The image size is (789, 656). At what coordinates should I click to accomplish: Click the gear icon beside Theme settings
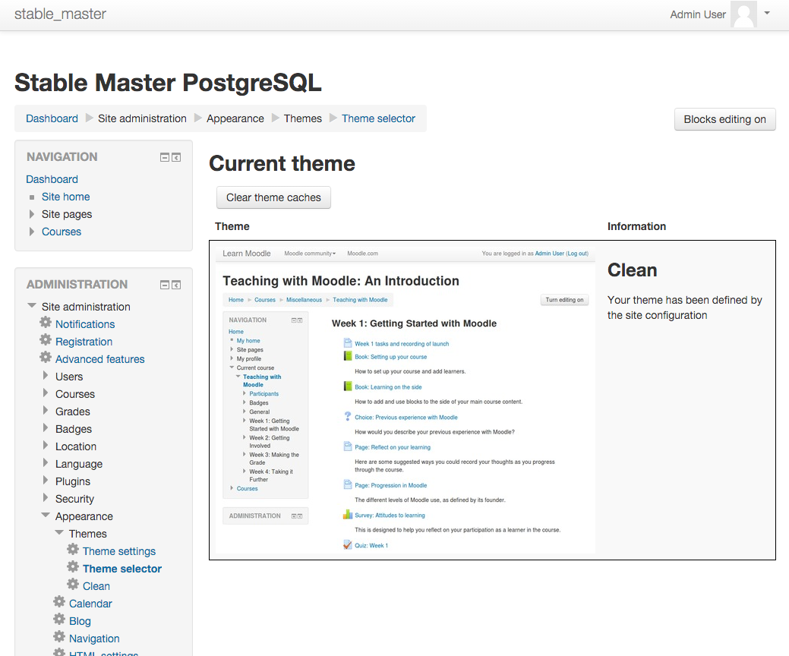coord(73,550)
